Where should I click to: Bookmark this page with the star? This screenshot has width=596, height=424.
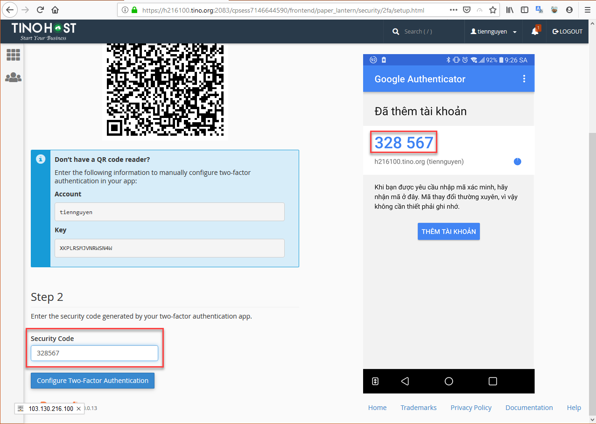492,10
